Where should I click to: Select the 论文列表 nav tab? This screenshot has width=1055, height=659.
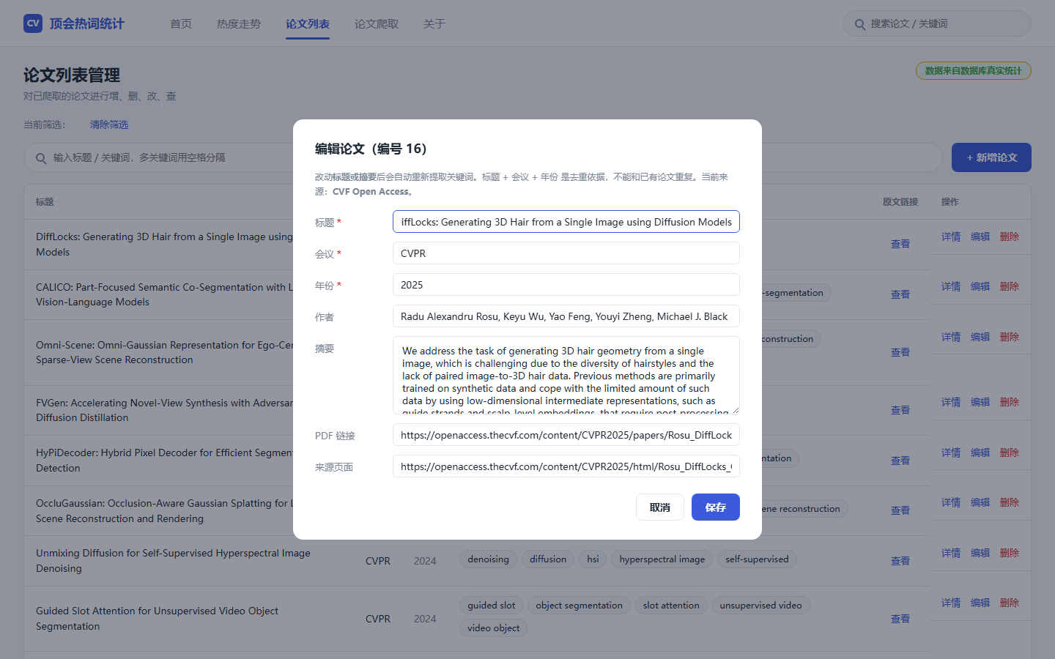coord(308,24)
